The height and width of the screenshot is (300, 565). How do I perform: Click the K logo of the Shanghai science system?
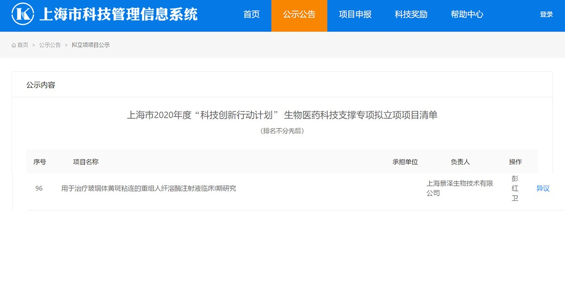(23, 14)
